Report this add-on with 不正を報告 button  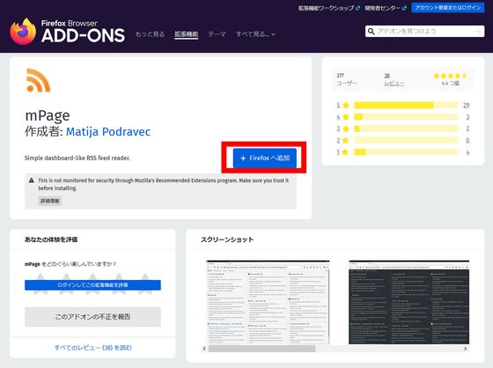click(92, 317)
